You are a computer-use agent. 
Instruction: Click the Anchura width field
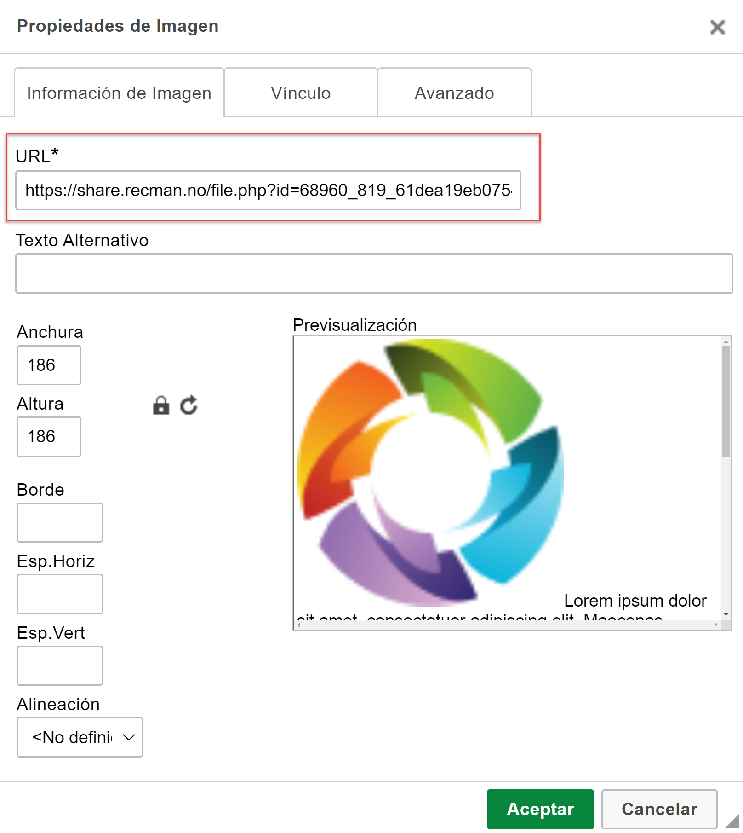49,365
